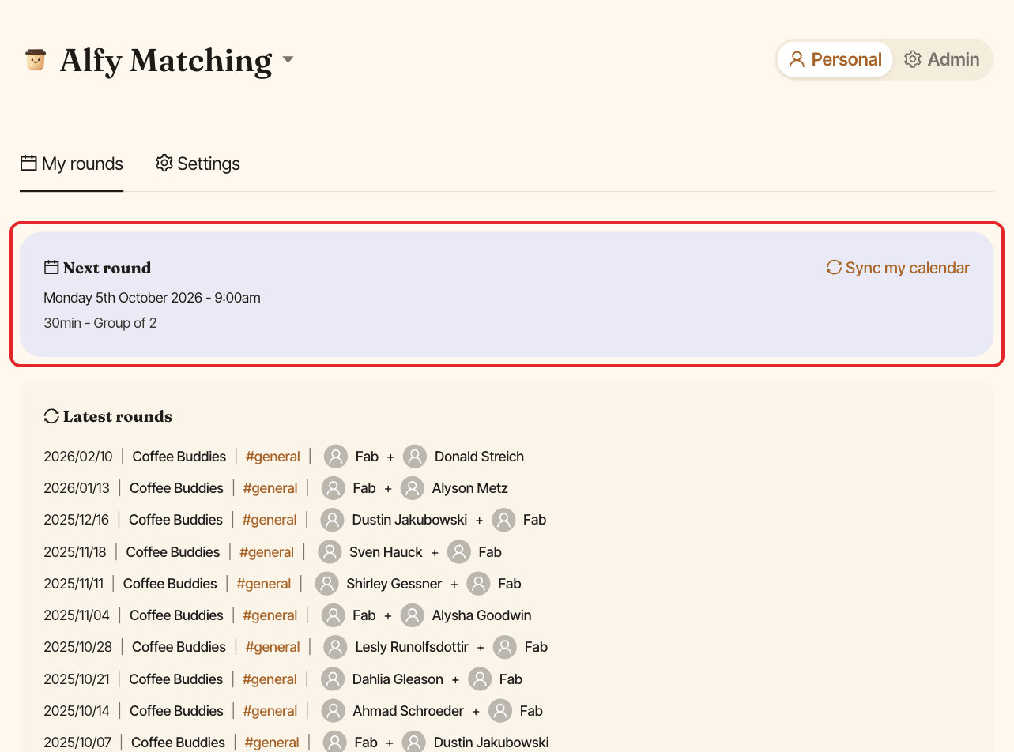Click the coffee cup logo icon
Viewport: 1014px width, 752px height.
[36, 60]
